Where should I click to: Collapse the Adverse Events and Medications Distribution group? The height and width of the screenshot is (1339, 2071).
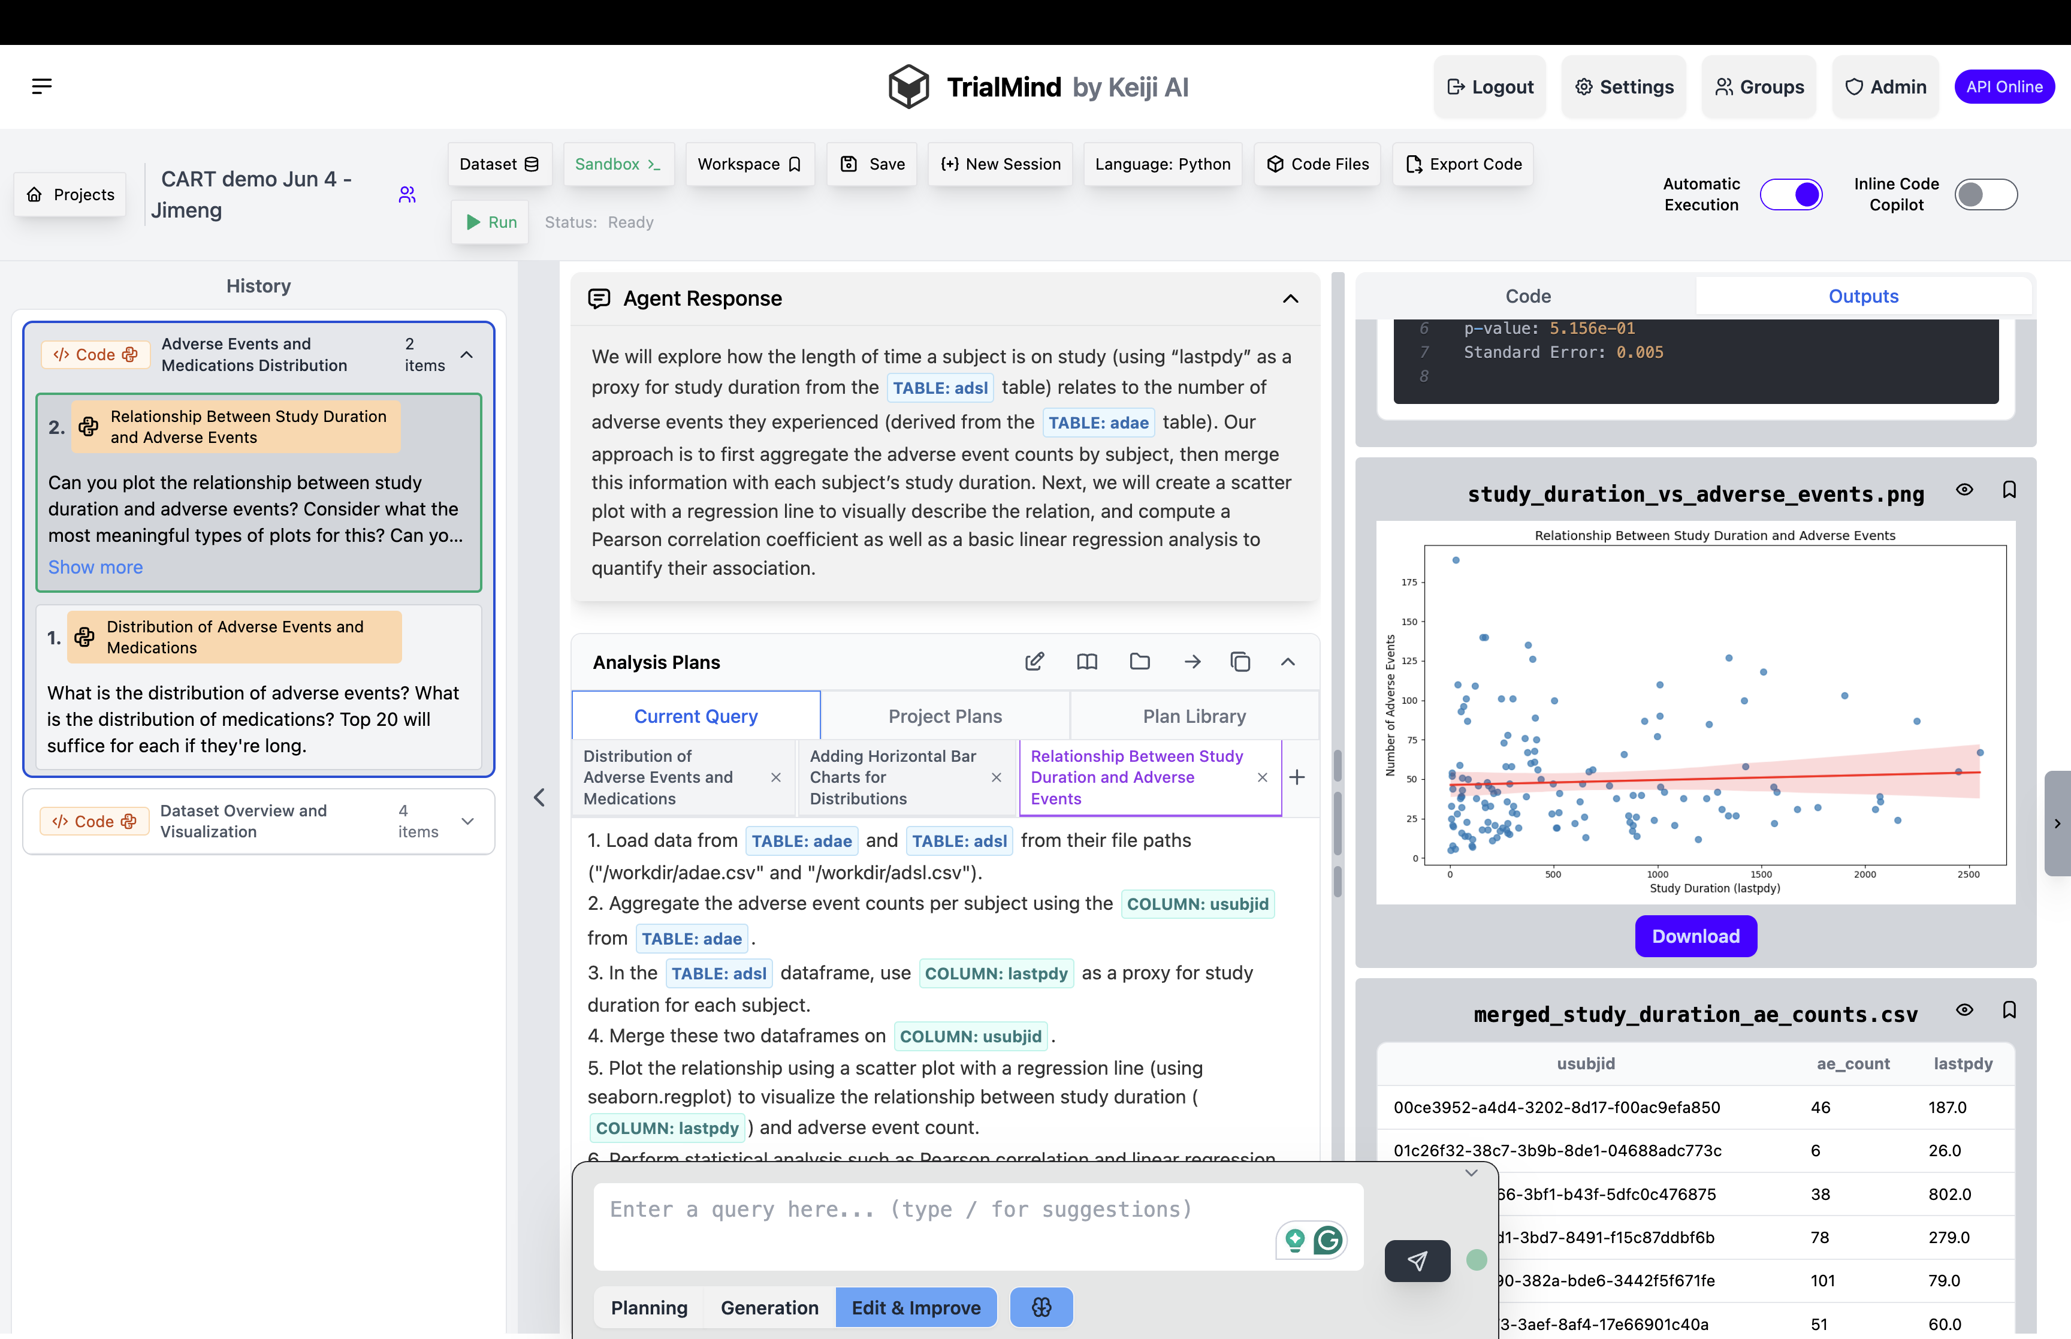point(467,355)
